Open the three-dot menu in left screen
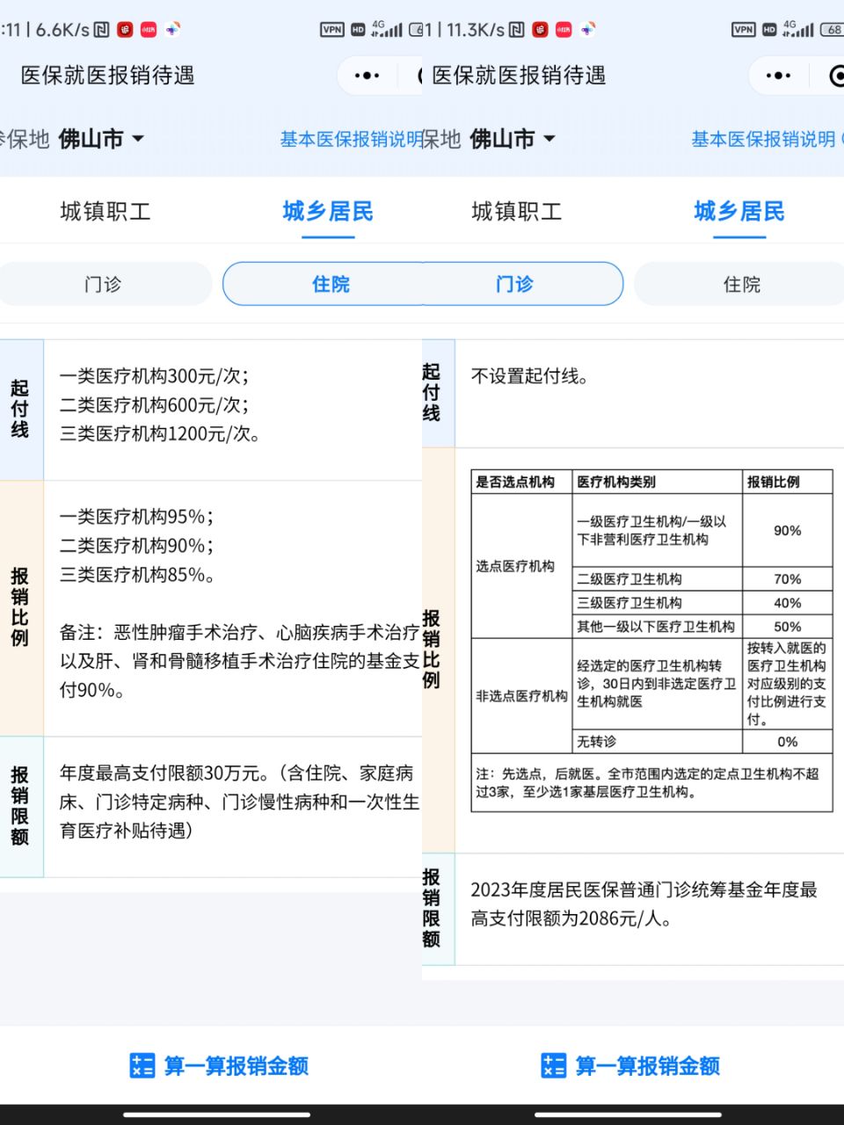The image size is (844, 1125). 367,76
